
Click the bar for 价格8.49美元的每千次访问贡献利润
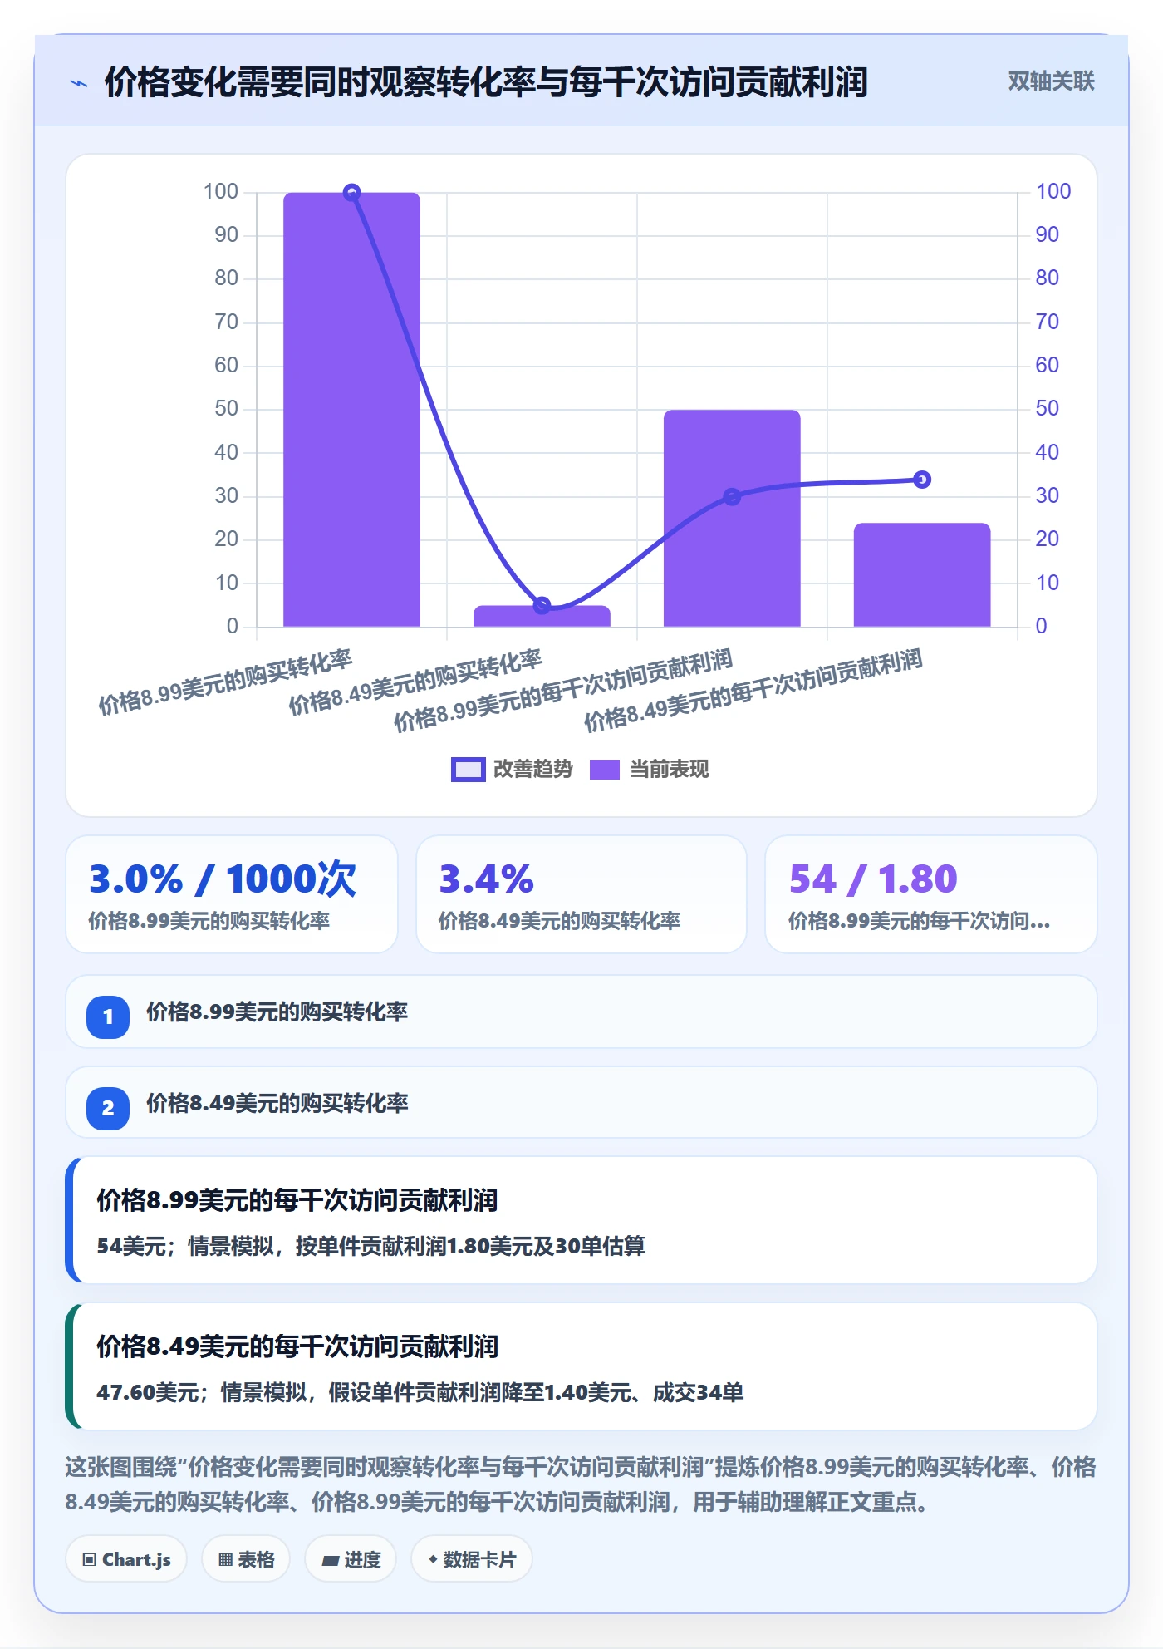pos(922,575)
